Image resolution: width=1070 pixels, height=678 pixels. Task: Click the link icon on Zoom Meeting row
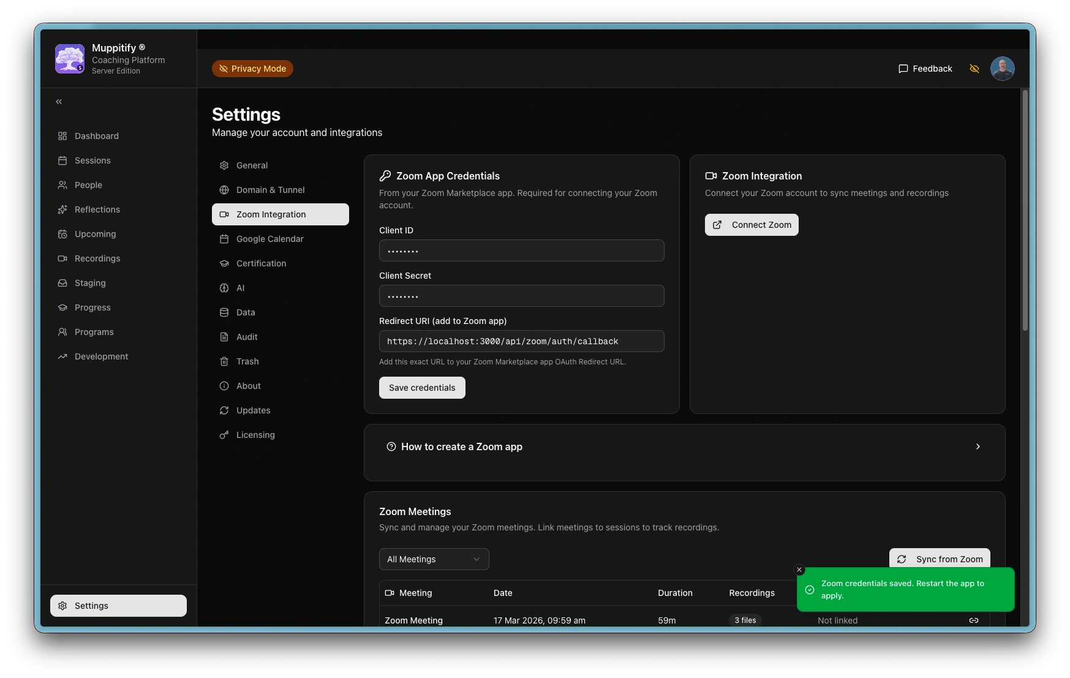click(x=973, y=620)
